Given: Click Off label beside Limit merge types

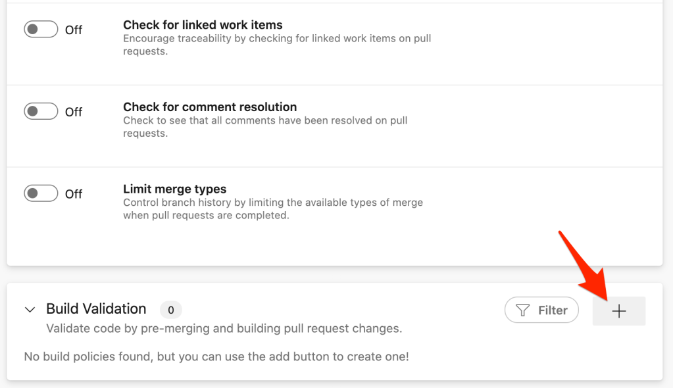Looking at the screenshot, I should pos(74,195).
